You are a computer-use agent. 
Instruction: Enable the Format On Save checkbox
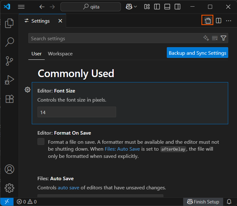(41, 142)
